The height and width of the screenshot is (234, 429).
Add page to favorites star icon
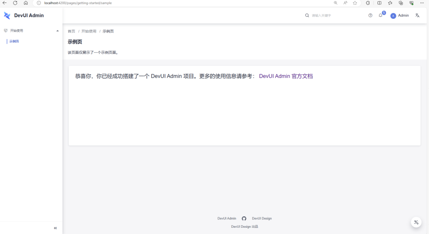point(355,3)
